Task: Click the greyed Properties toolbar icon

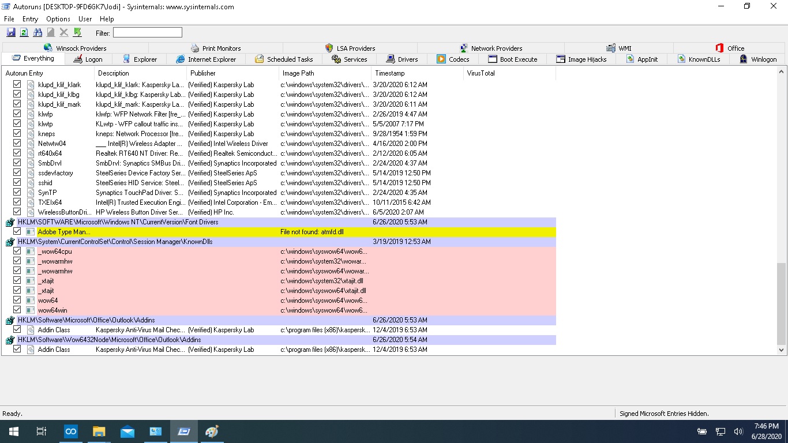Action: point(51,33)
